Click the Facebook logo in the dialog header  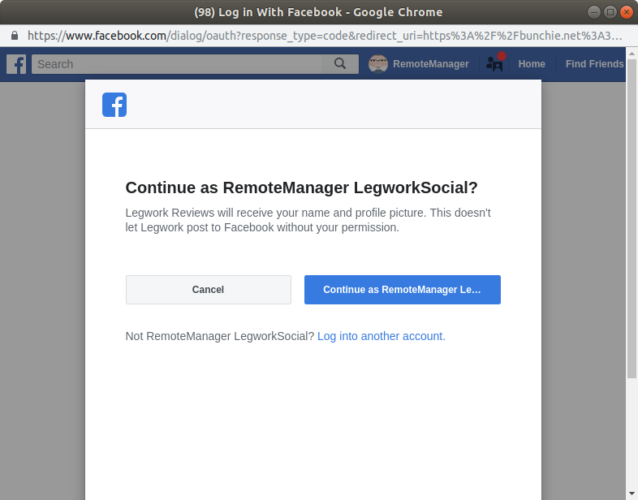click(x=114, y=105)
